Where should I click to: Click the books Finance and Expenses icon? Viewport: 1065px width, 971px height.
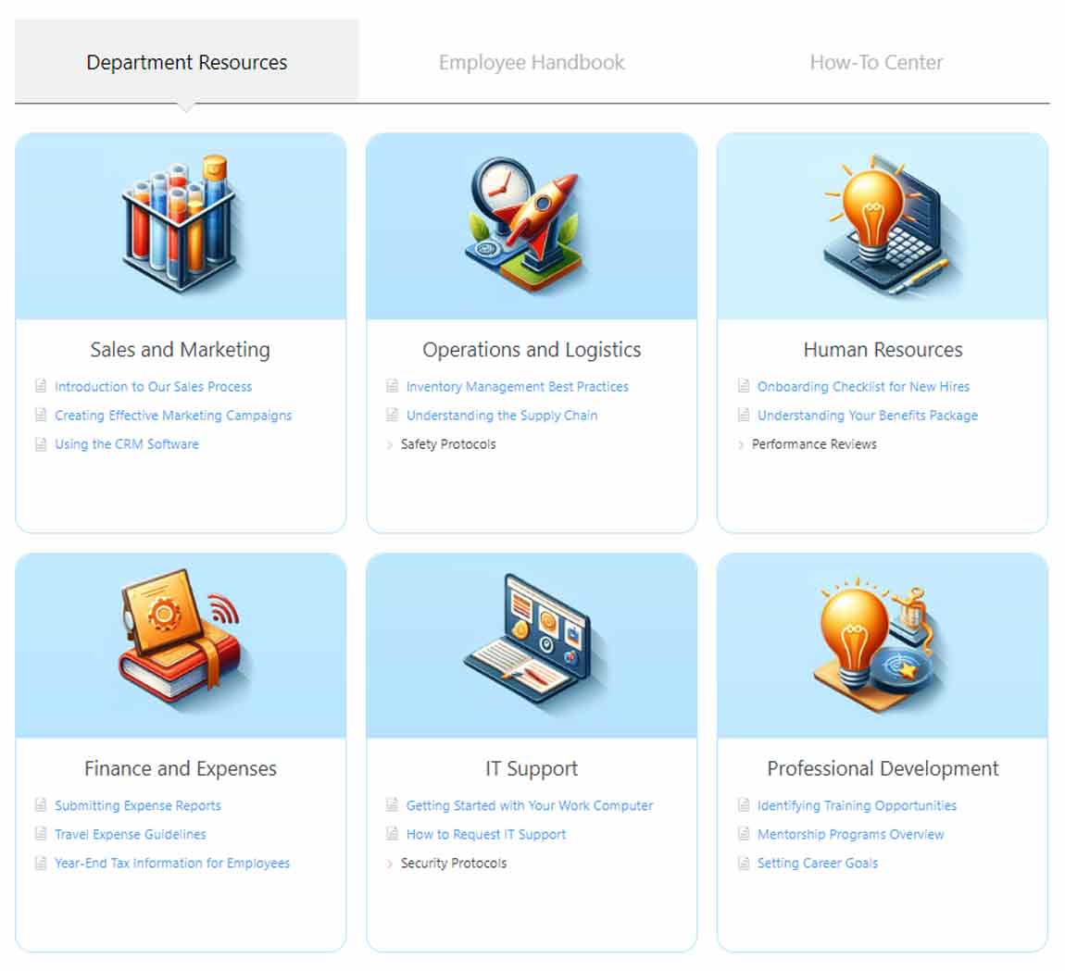(181, 641)
